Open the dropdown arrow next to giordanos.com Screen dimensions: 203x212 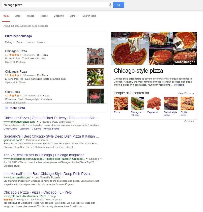click(24, 140)
